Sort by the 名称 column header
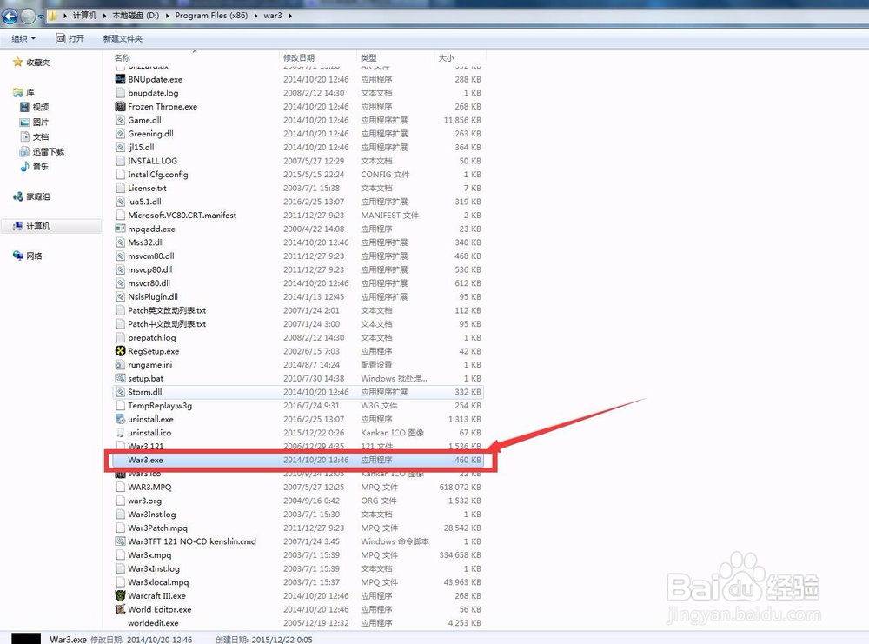869x644 pixels. coord(122,57)
